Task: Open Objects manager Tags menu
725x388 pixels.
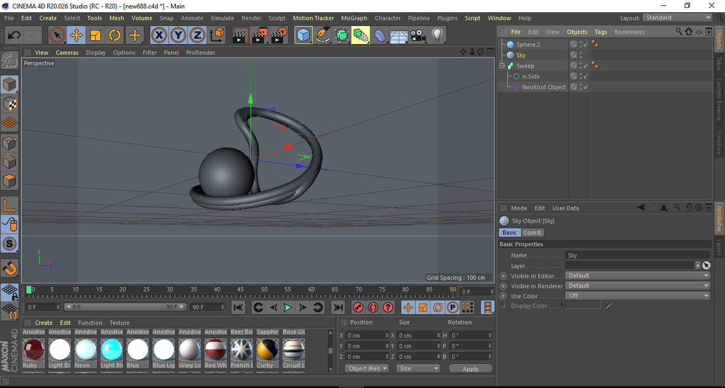Action: [x=601, y=32]
